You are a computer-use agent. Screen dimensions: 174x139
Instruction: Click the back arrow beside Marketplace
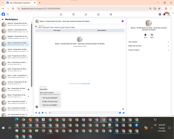click(3, 19)
